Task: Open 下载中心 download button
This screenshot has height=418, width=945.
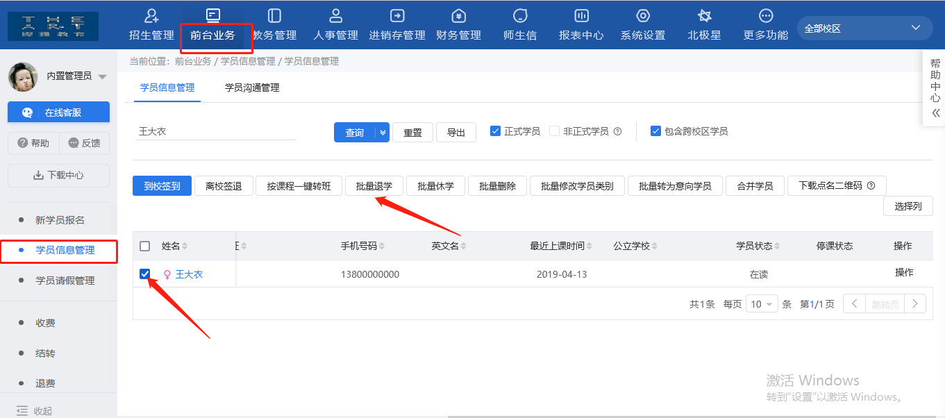Action: click(x=58, y=176)
